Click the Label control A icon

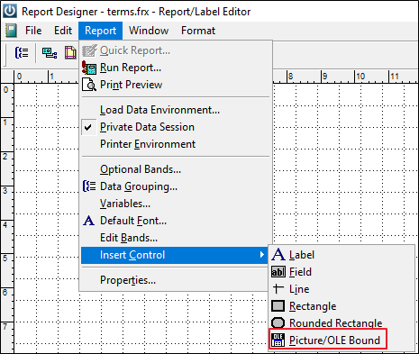tap(278, 255)
